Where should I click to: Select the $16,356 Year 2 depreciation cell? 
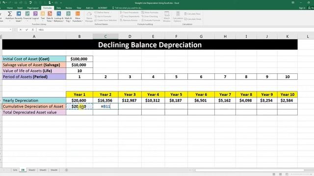tap(105, 100)
